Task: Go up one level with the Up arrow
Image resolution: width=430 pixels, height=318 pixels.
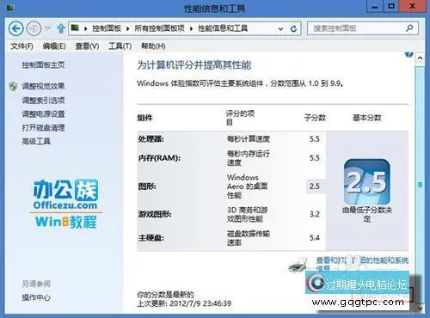Action: pyautogui.click(x=61, y=28)
